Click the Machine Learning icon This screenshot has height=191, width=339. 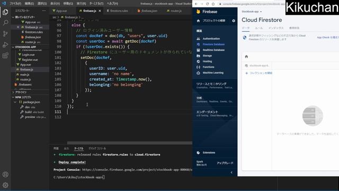(x=198, y=73)
